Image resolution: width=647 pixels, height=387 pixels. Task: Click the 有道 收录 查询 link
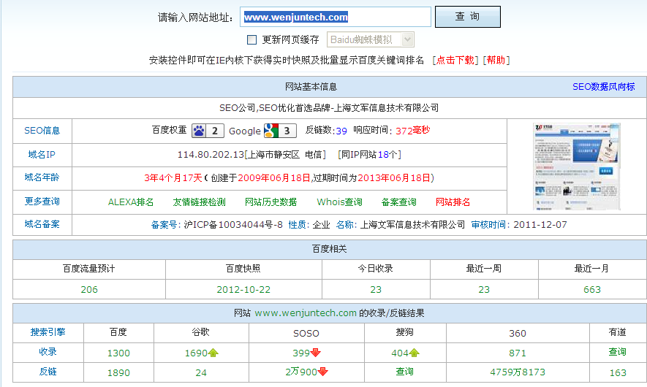tap(617, 352)
